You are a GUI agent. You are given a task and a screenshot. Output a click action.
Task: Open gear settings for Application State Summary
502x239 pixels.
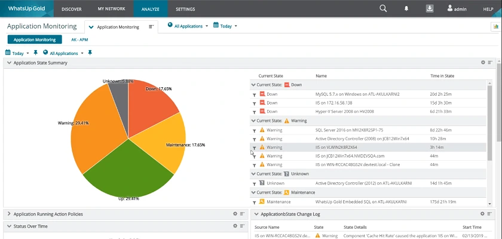click(483, 62)
